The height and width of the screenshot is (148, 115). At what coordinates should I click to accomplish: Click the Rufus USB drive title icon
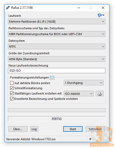(8, 8)
